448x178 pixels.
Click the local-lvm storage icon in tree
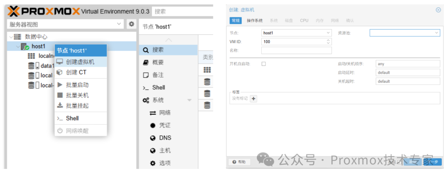[34, 85]
